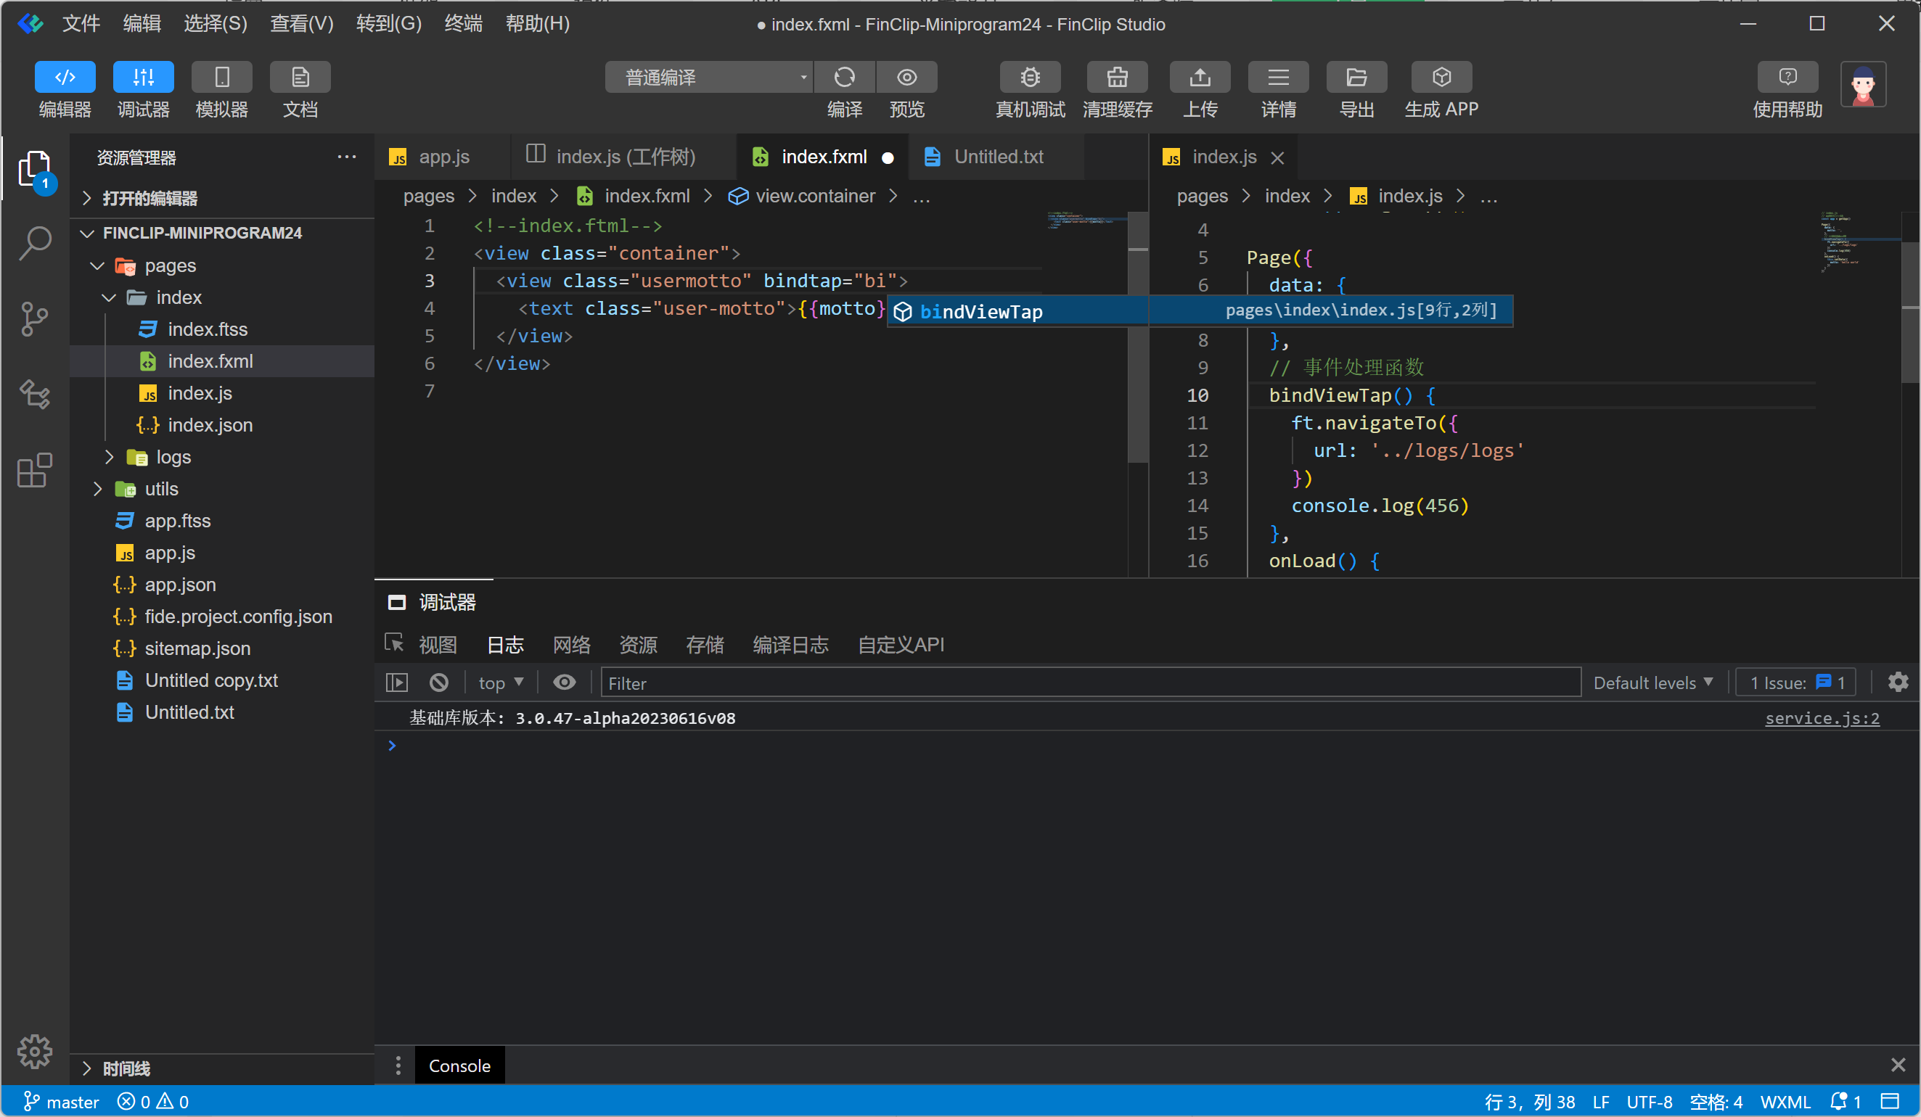Expand the logs folder
This screenshot has height=1117, width=1921.
(173, 457)
